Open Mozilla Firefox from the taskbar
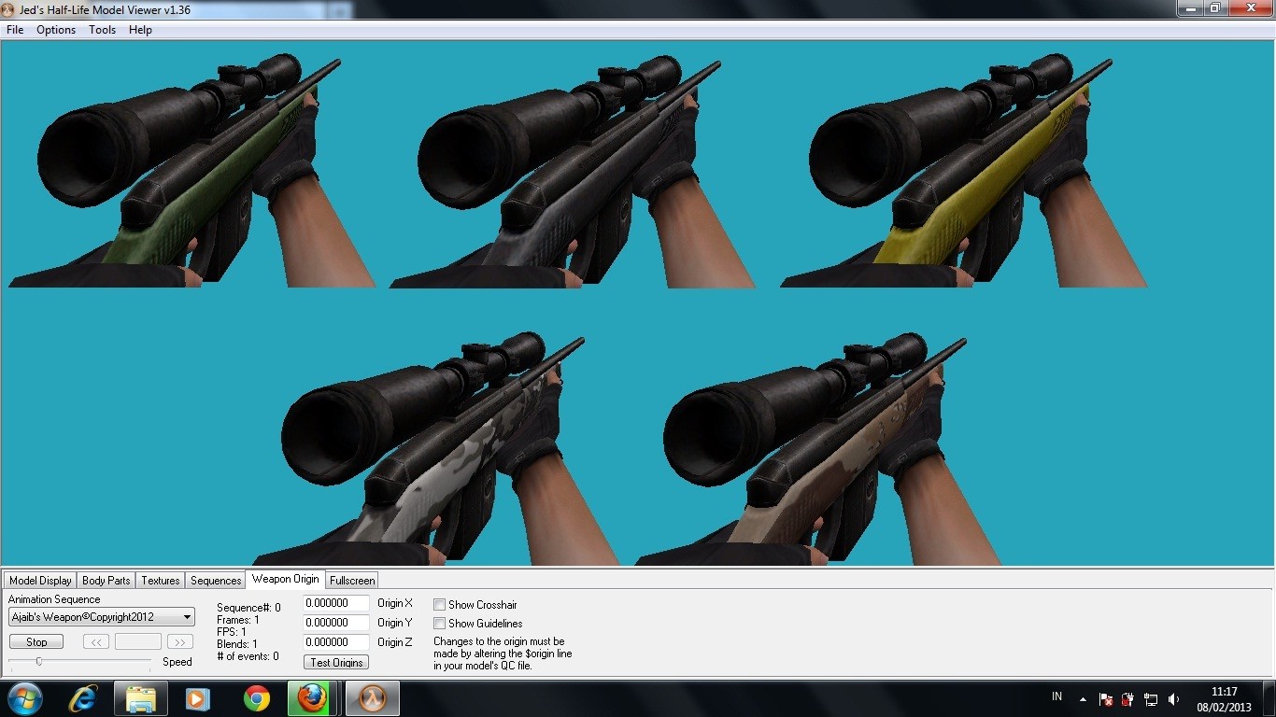Screen dimensions: 1276x717 pos(310,697)
